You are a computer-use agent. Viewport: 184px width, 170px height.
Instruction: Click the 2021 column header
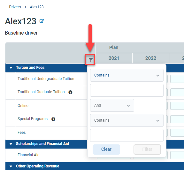coord(114,58)
